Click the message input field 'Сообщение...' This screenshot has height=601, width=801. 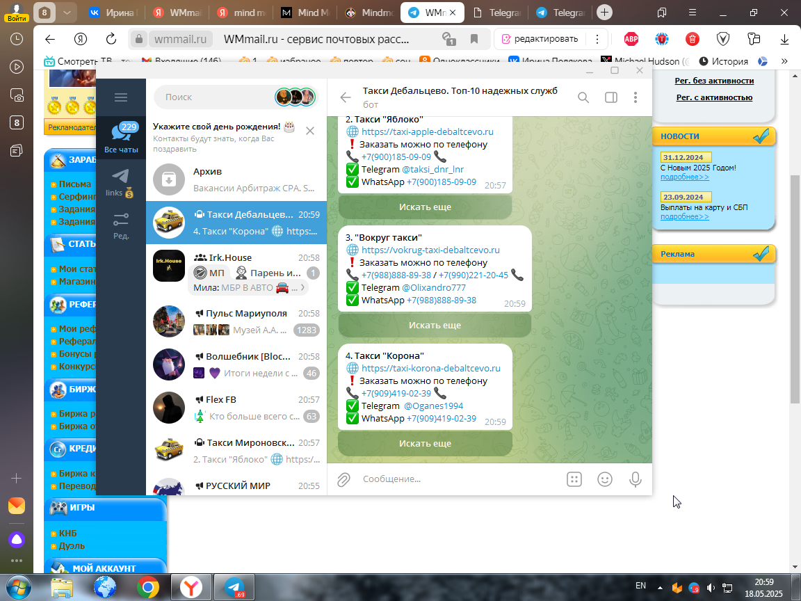coord(460,479)
